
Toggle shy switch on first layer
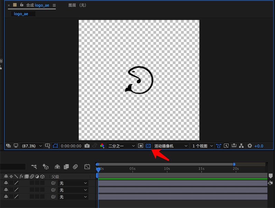coord(6,183)
